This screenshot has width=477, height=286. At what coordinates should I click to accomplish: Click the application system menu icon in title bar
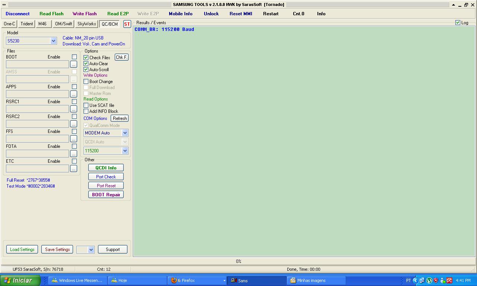[4, 4]
